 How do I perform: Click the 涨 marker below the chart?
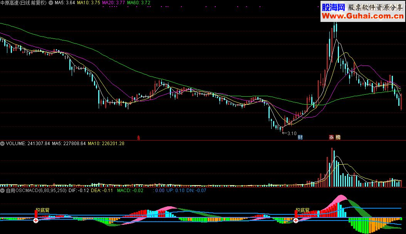331,137
